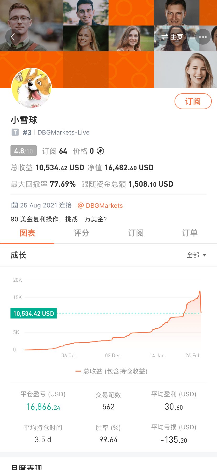Switch to the 订阅 tab

pos(136,233)
